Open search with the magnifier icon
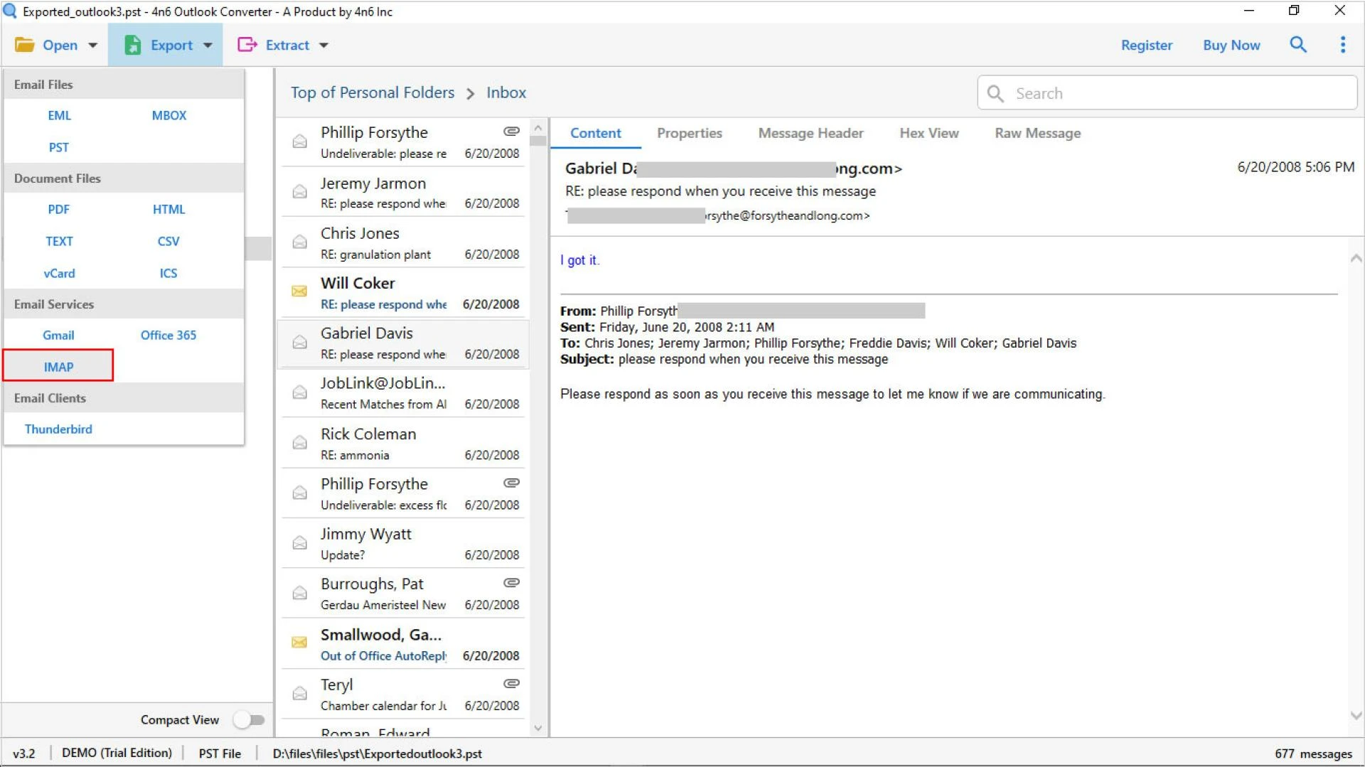The image size is (1365, 767). point(1298,44)
